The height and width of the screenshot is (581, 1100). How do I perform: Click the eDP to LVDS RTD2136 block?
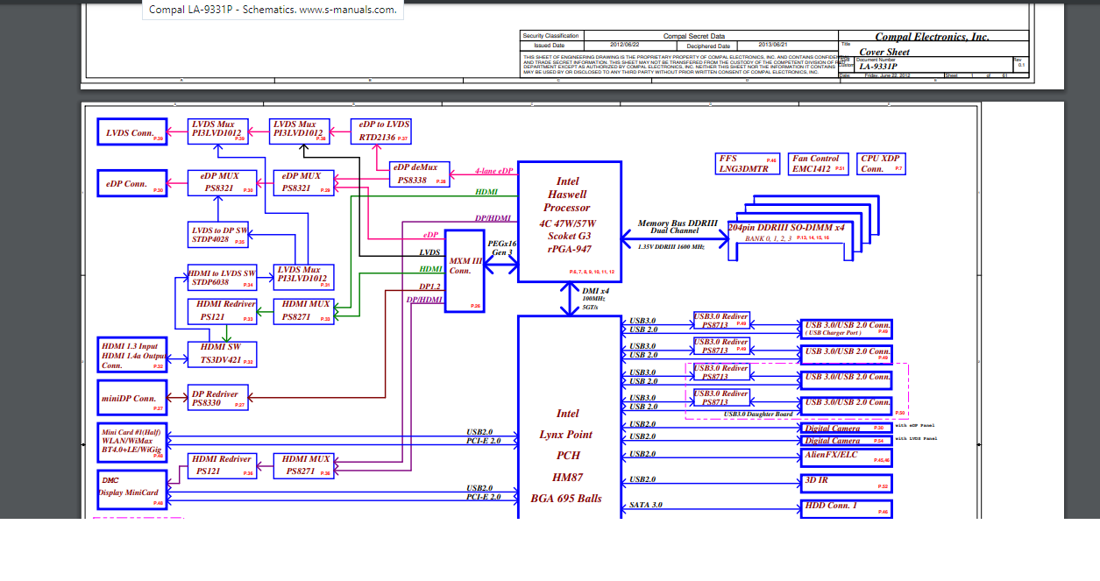point(382,131)
